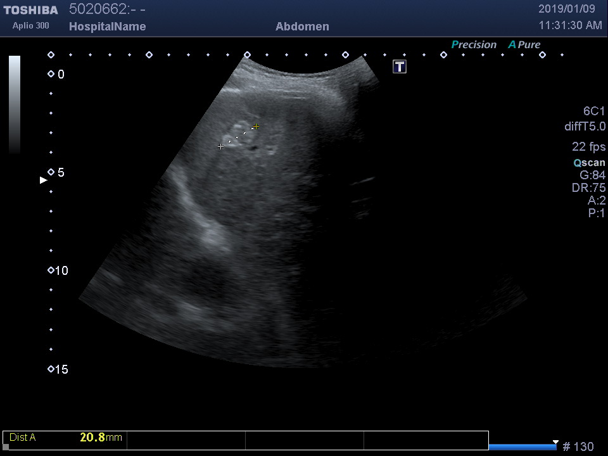
Task: Click the yellow caliper cross marker
Action: coord(256,127)
